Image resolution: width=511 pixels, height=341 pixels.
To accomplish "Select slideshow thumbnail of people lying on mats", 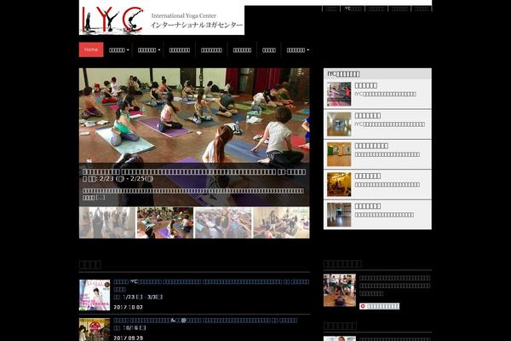I will [x=223, y=223].
